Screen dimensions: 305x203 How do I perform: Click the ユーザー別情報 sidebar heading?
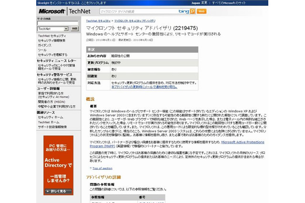48,89
